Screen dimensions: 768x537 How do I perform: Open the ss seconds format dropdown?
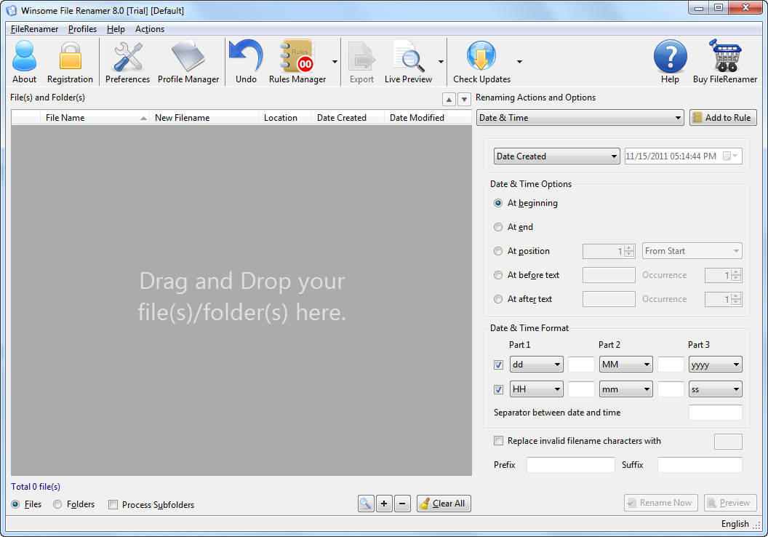715,389
